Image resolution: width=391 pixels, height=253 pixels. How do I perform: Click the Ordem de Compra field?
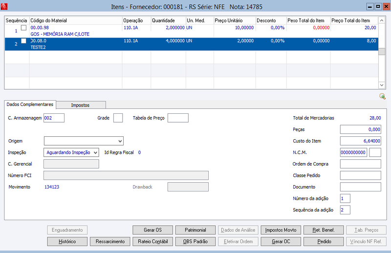tap(361, 164)
